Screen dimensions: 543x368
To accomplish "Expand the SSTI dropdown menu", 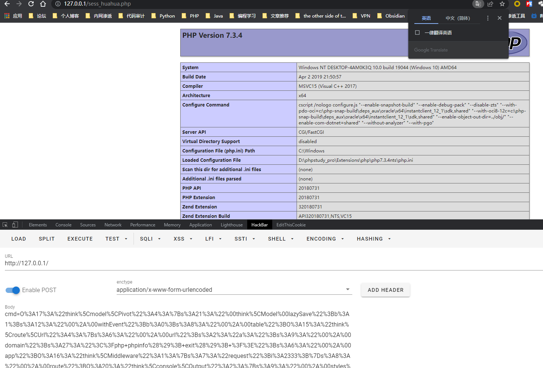I will pyautogui.click(x=245, y=239).
